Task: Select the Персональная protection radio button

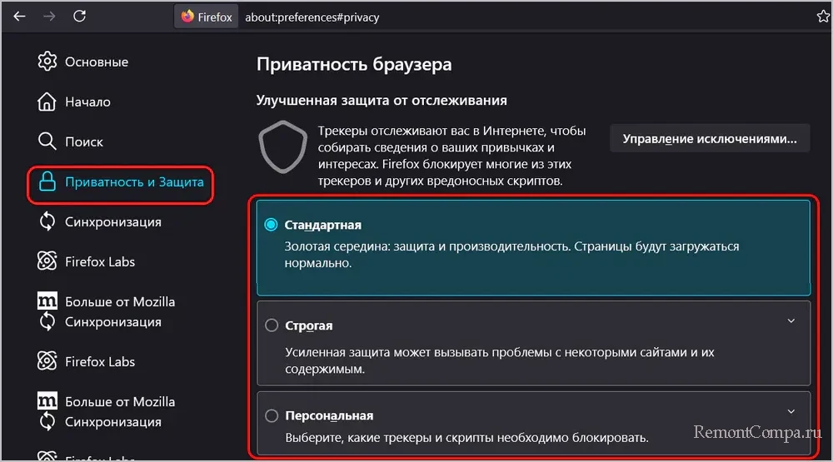Action: [271, 415]
